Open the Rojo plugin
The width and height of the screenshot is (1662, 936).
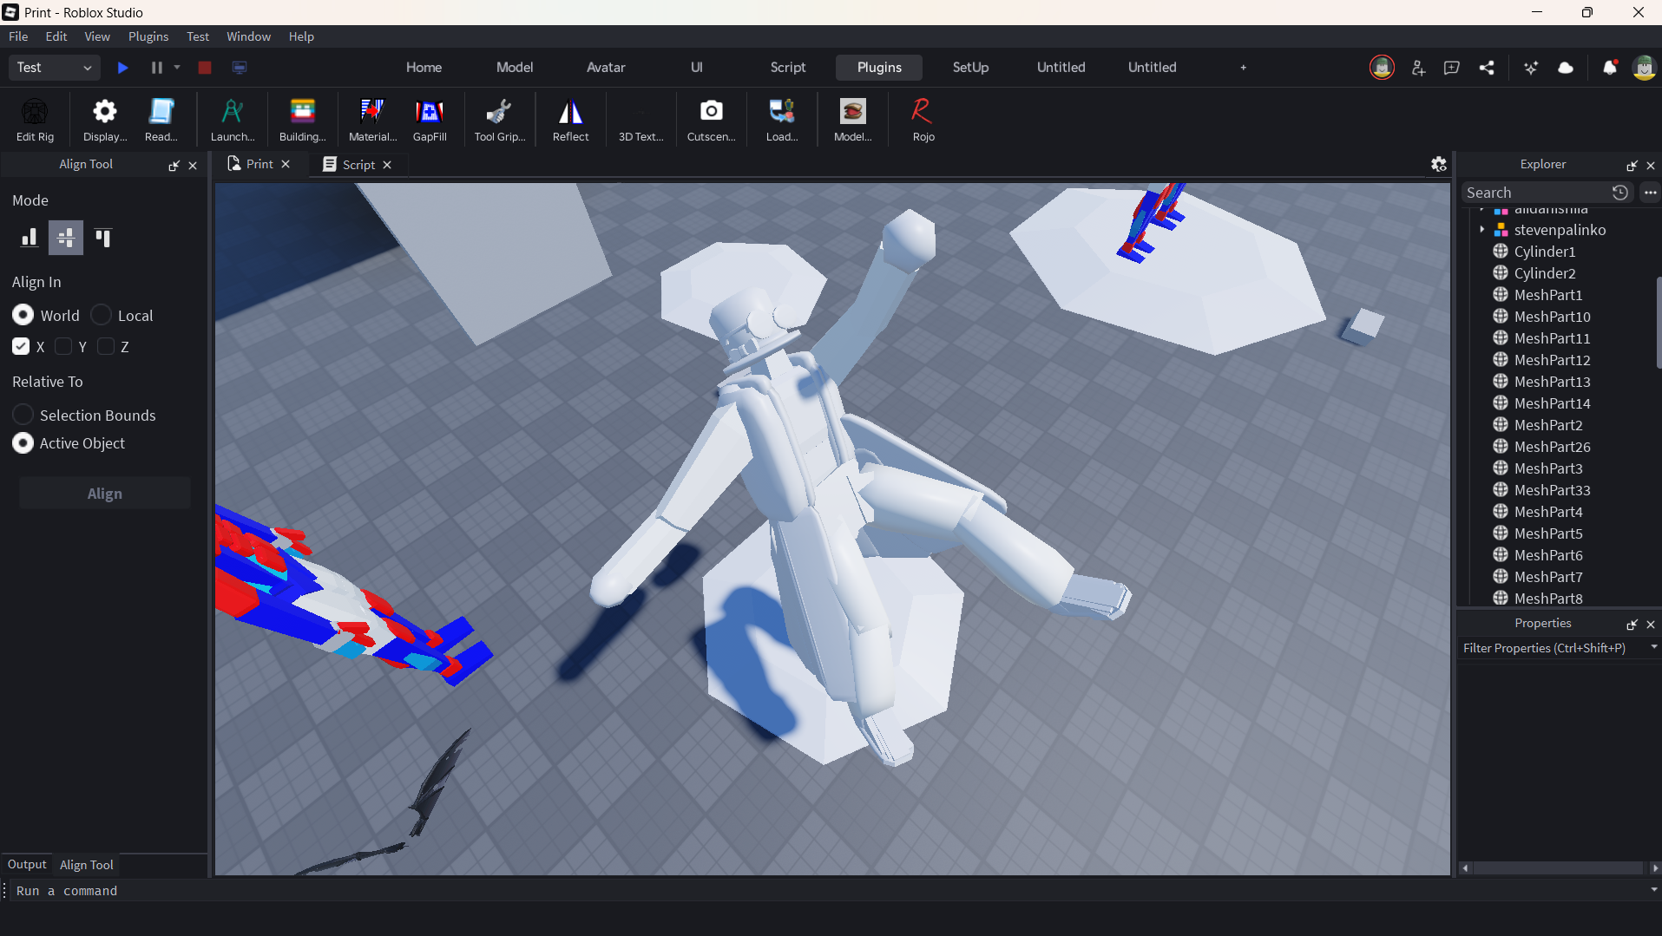[923, 119]
